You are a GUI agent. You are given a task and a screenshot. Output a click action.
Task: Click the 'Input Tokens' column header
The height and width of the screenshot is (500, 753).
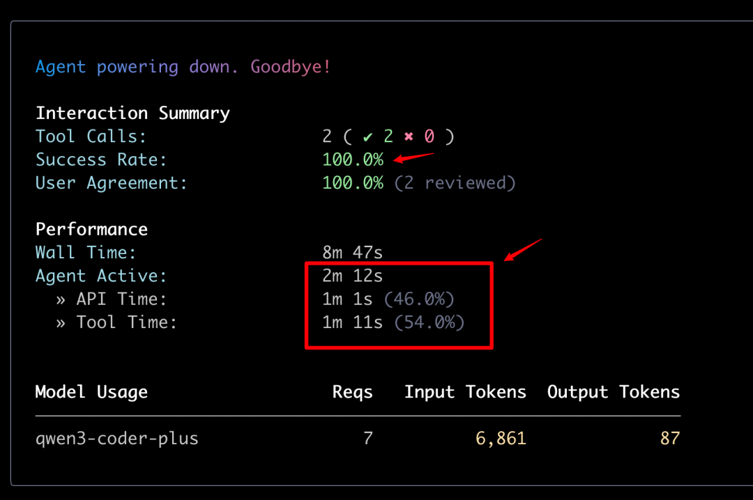(465, 392)
